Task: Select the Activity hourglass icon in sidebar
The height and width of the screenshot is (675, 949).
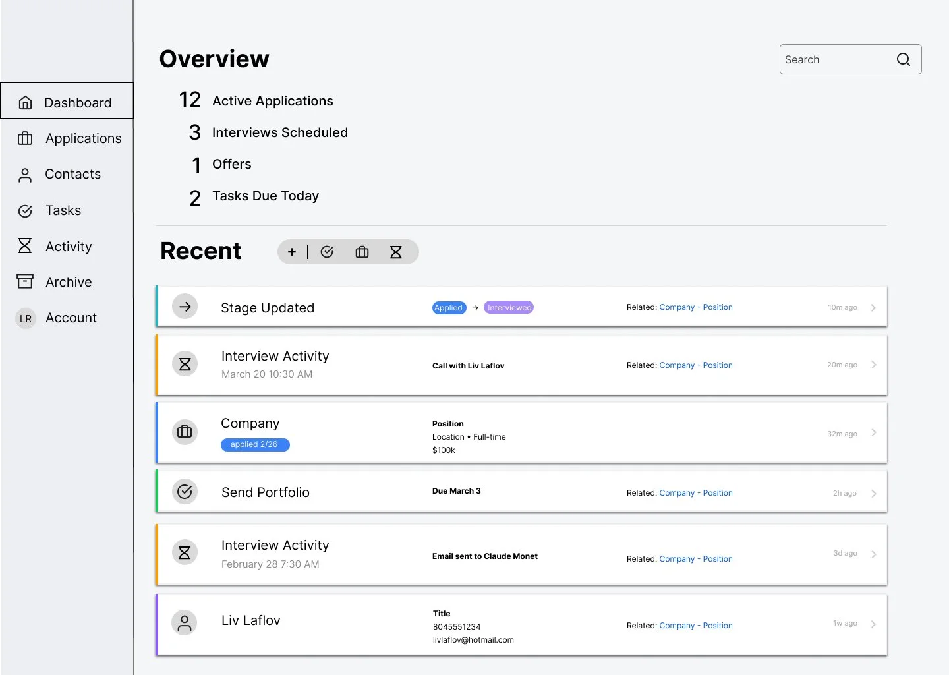Action: click(x=25, y=246)
